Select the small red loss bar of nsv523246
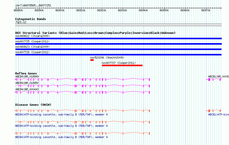The image size is (229, 145). coord(92,60)
